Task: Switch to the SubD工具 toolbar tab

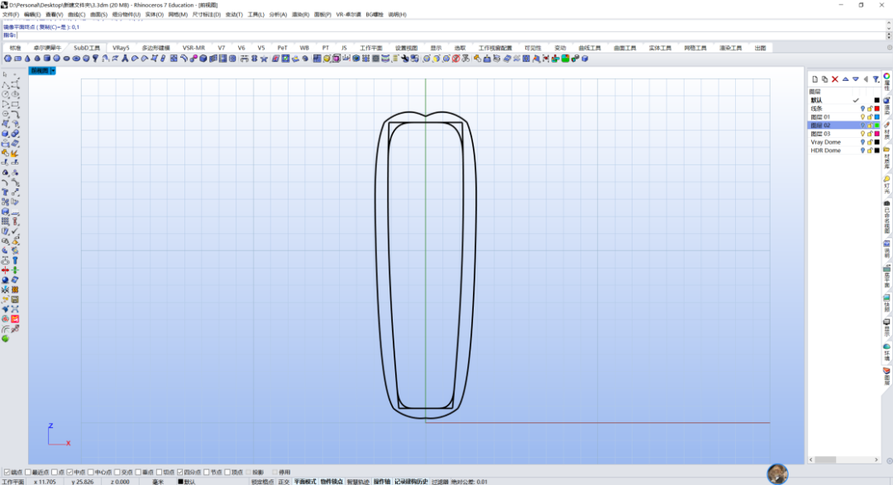Action: [x=87, y=48]
